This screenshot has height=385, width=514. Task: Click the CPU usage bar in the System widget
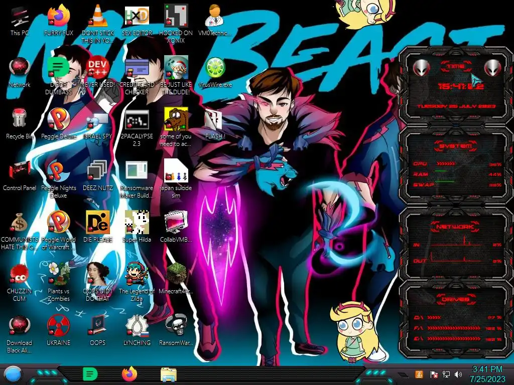pos(446,164)
